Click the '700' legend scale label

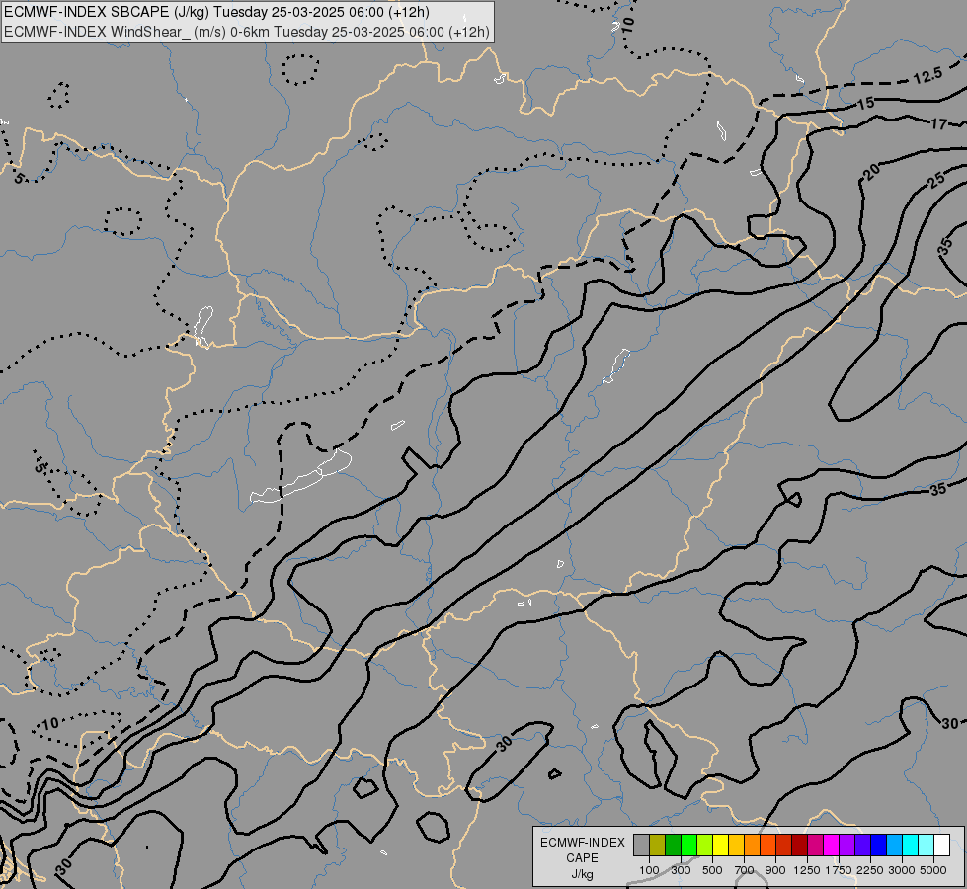point(745,870)
